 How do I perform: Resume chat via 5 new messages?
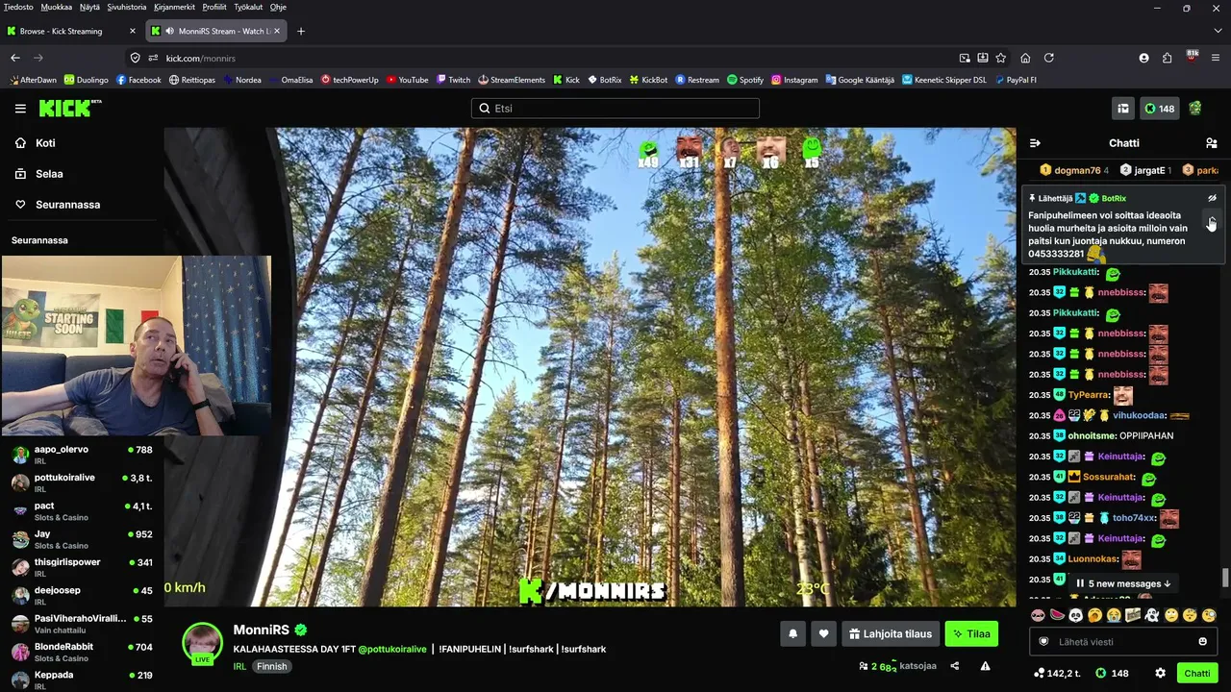pos(1123,583)
